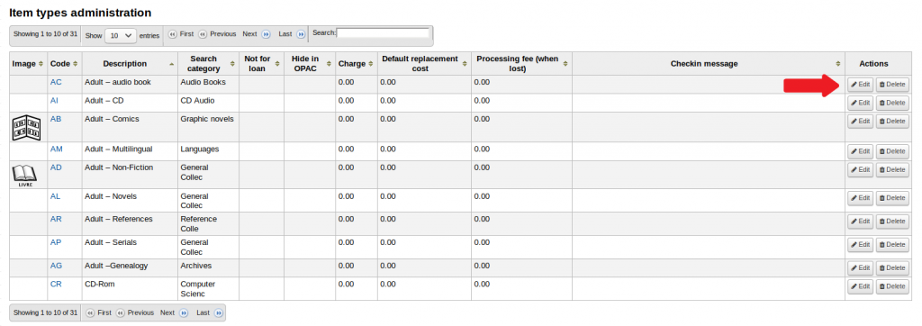The height and width of the screenshot is (326, 922).
Task: Sort by the Search category column header
Action: pos(203,64)
